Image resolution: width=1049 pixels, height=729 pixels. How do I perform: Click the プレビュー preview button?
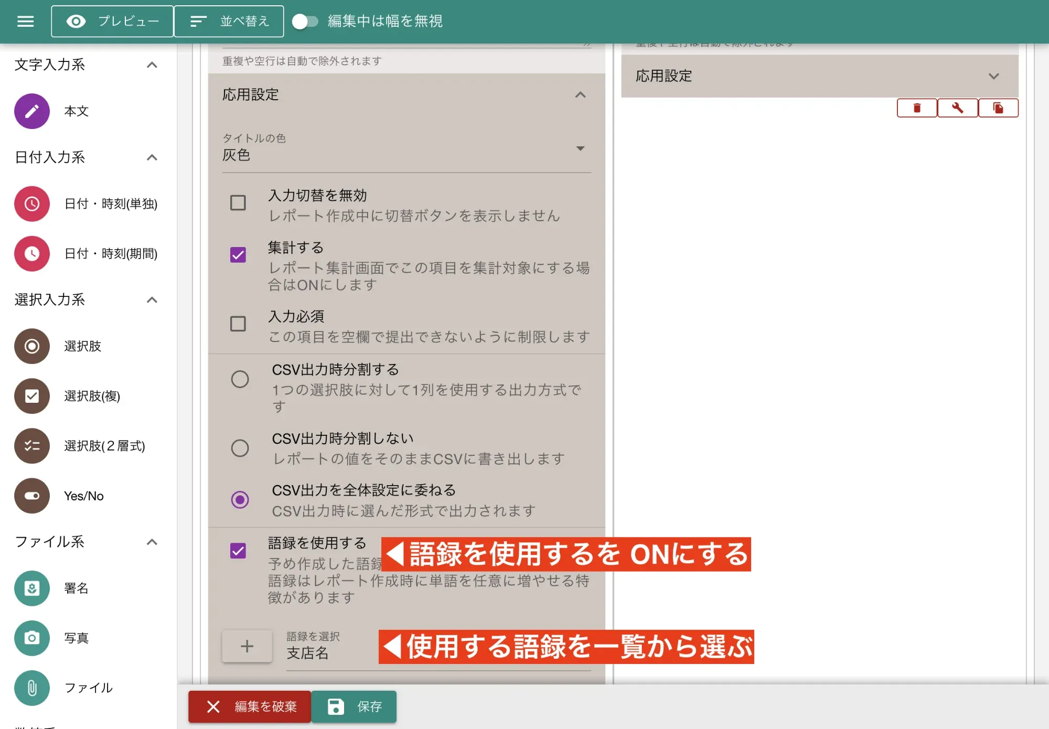pyautogui.click(x=112, y=21)
